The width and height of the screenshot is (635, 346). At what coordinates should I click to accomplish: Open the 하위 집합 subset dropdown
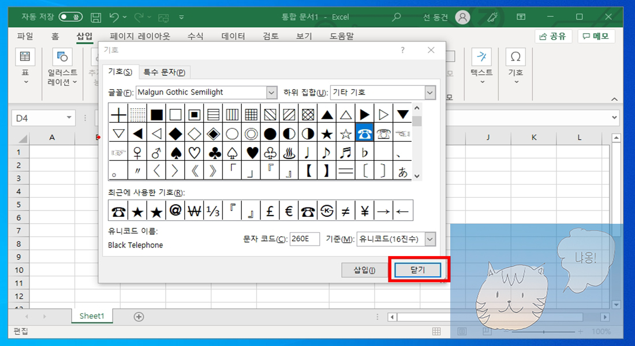[430, 92]
